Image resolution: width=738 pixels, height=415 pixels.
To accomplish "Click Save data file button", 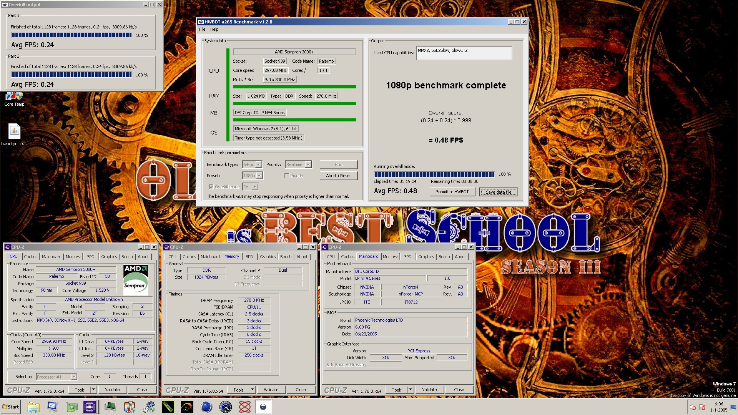I will [x=499, y=192].
